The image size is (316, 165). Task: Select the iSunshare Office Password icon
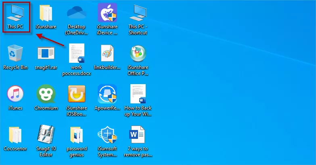[138, 53]
